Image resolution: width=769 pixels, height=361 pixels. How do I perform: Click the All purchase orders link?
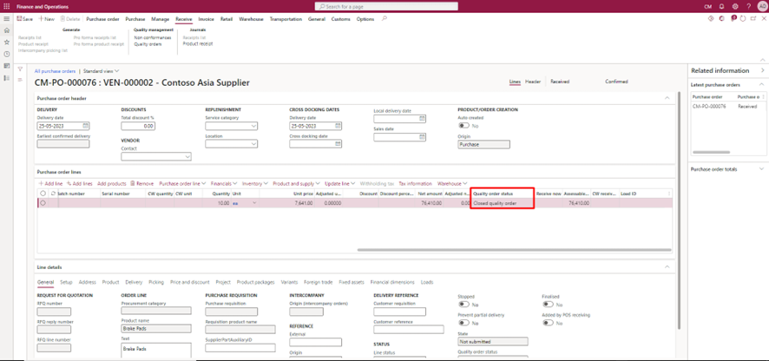(55, 71)
